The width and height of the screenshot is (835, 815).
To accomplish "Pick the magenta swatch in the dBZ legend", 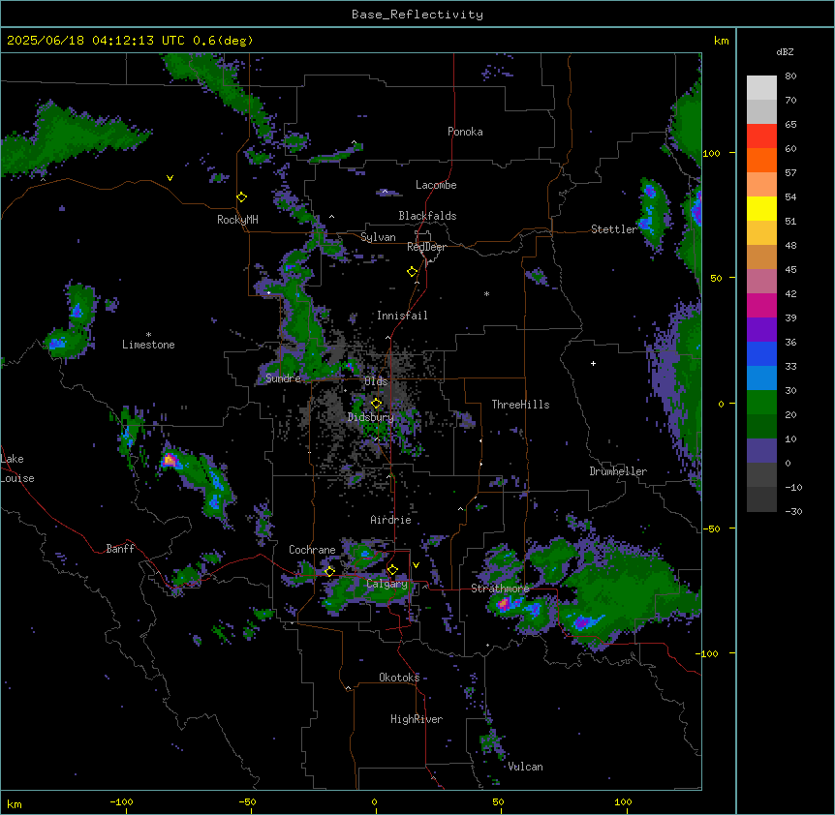I will [x=761, y=305].
